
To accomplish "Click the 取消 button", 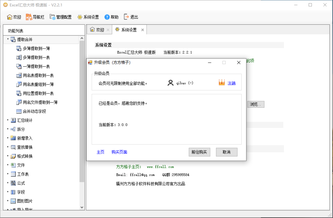I will [227, 152].
